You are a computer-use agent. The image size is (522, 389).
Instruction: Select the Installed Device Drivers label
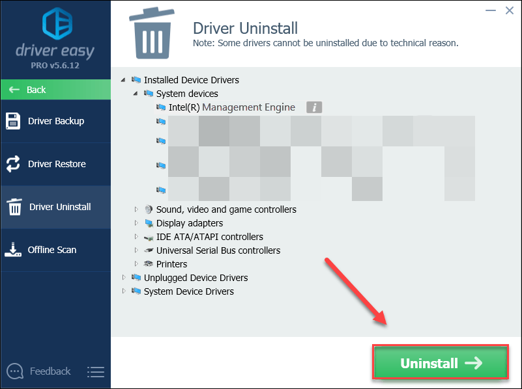(x=192, y=80)
